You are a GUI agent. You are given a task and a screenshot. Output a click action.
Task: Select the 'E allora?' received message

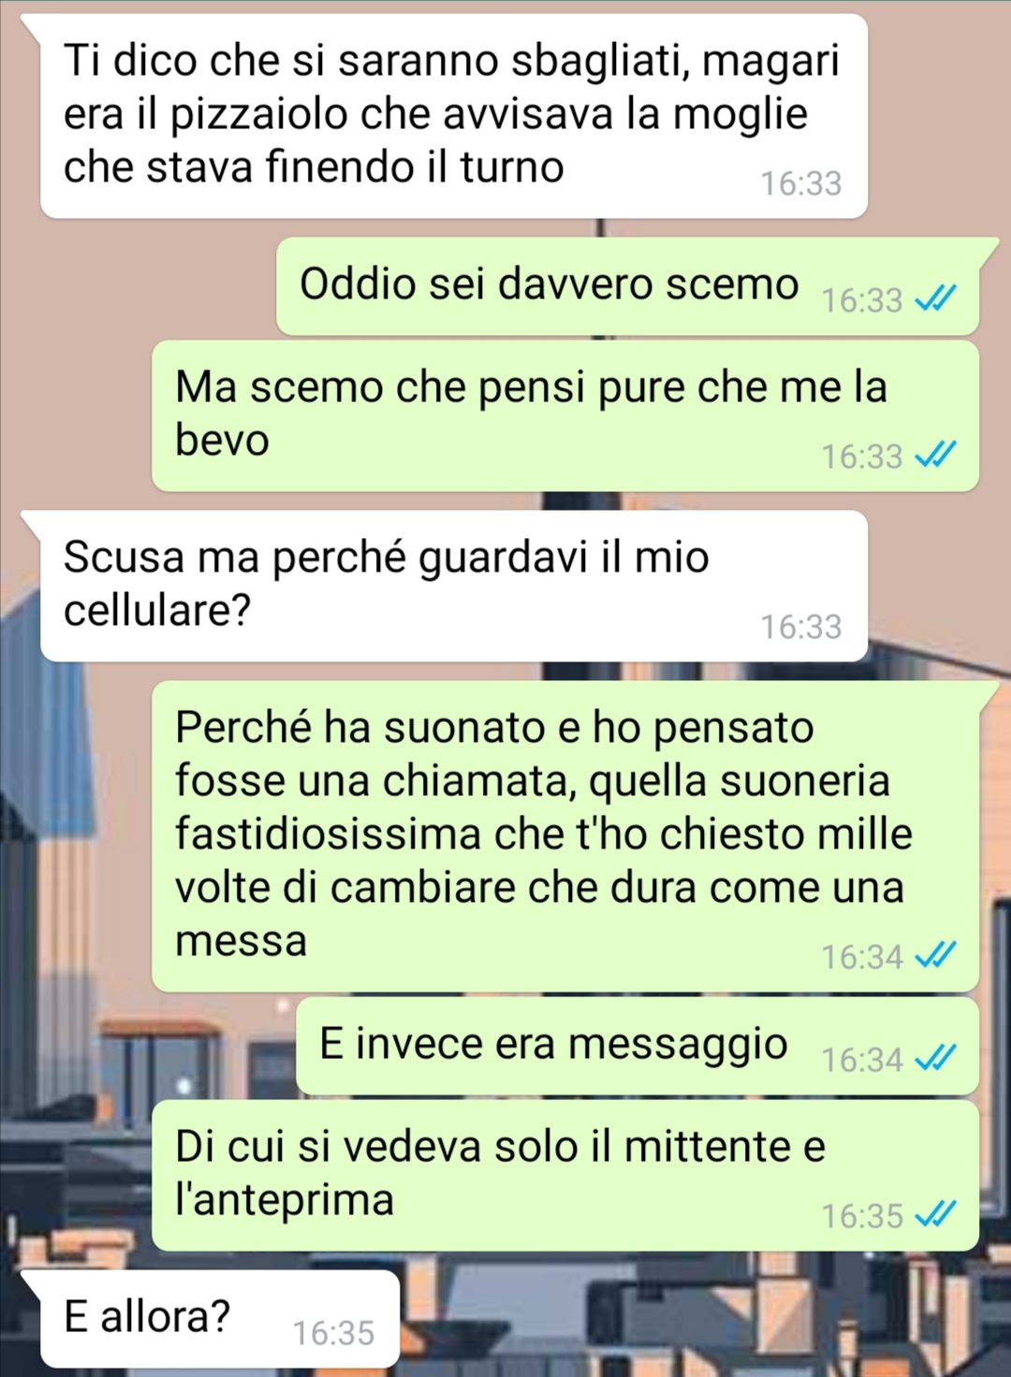point(220,1318)
